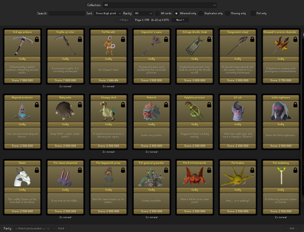Choose the Duplicates only filter
Viewport: 304px width, 232px height.
tap(201, 13)
